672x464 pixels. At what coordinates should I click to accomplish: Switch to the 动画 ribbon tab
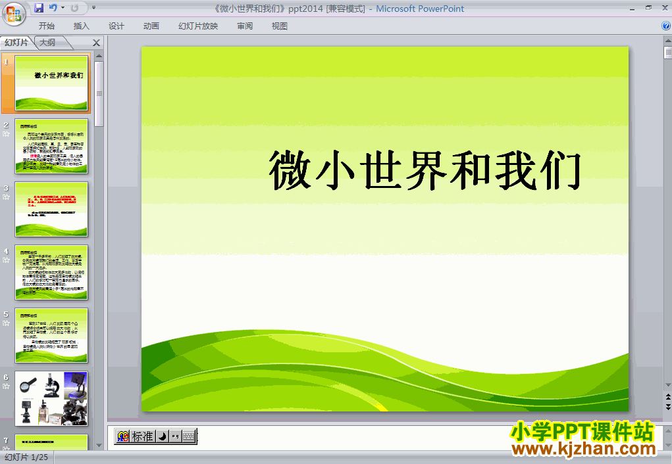tap(151, 26)
